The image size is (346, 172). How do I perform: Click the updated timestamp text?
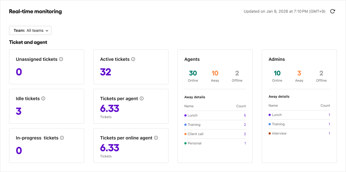click(x=284, y=11)
